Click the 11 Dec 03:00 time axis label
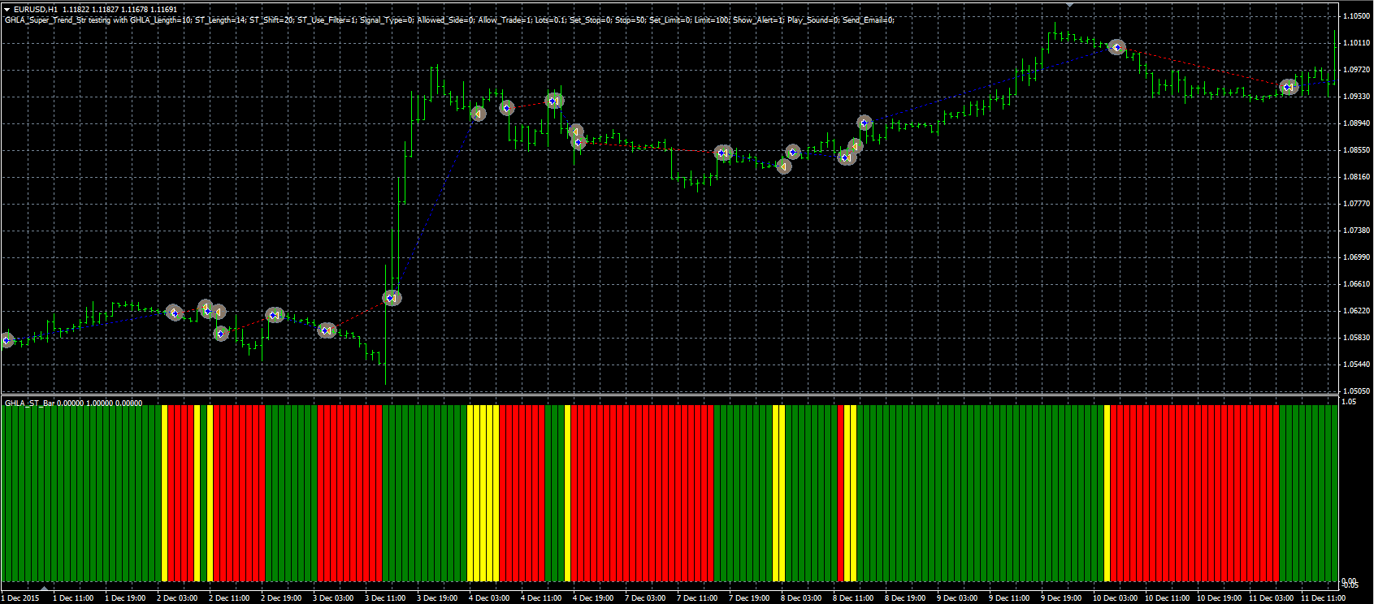Screen dimensions: 1374x604 coord(1272,598)
